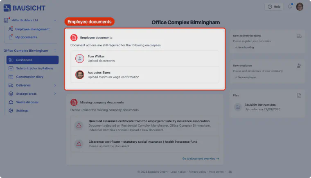Open Waste disposal
Image resolution: width=311 pixels, height=178 pixels.
[x=27, y=102]
